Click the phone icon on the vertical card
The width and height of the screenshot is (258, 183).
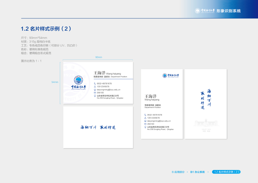(x=145, y=115)
